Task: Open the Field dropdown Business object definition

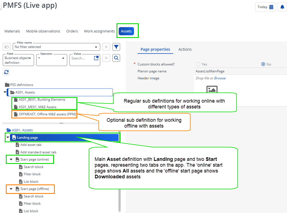Action: tap(18, 60)
